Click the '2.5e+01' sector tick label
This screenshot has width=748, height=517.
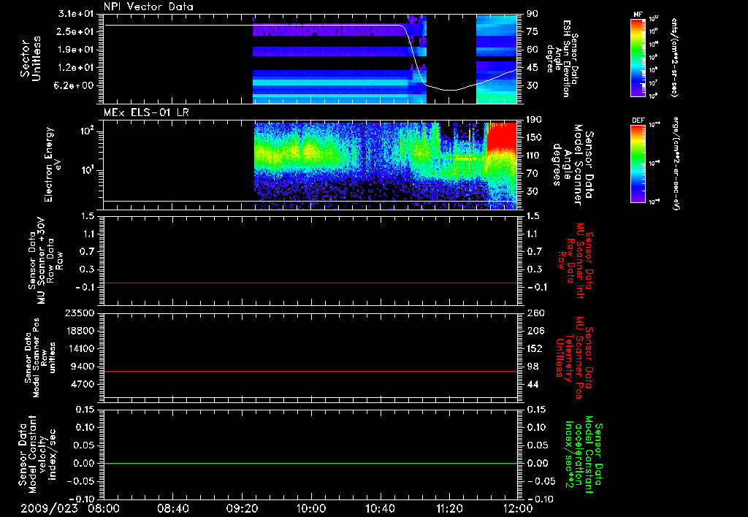pos(76,31)
